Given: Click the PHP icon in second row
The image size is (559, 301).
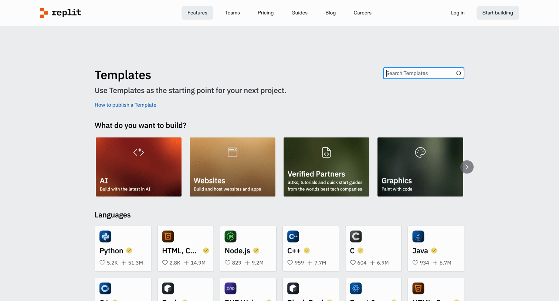Looking at the screenshot, I should coord(230,288).
